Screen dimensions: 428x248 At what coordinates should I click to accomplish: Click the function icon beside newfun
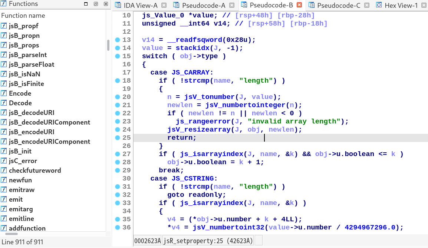pyautogui.click(x=4, y=180)
